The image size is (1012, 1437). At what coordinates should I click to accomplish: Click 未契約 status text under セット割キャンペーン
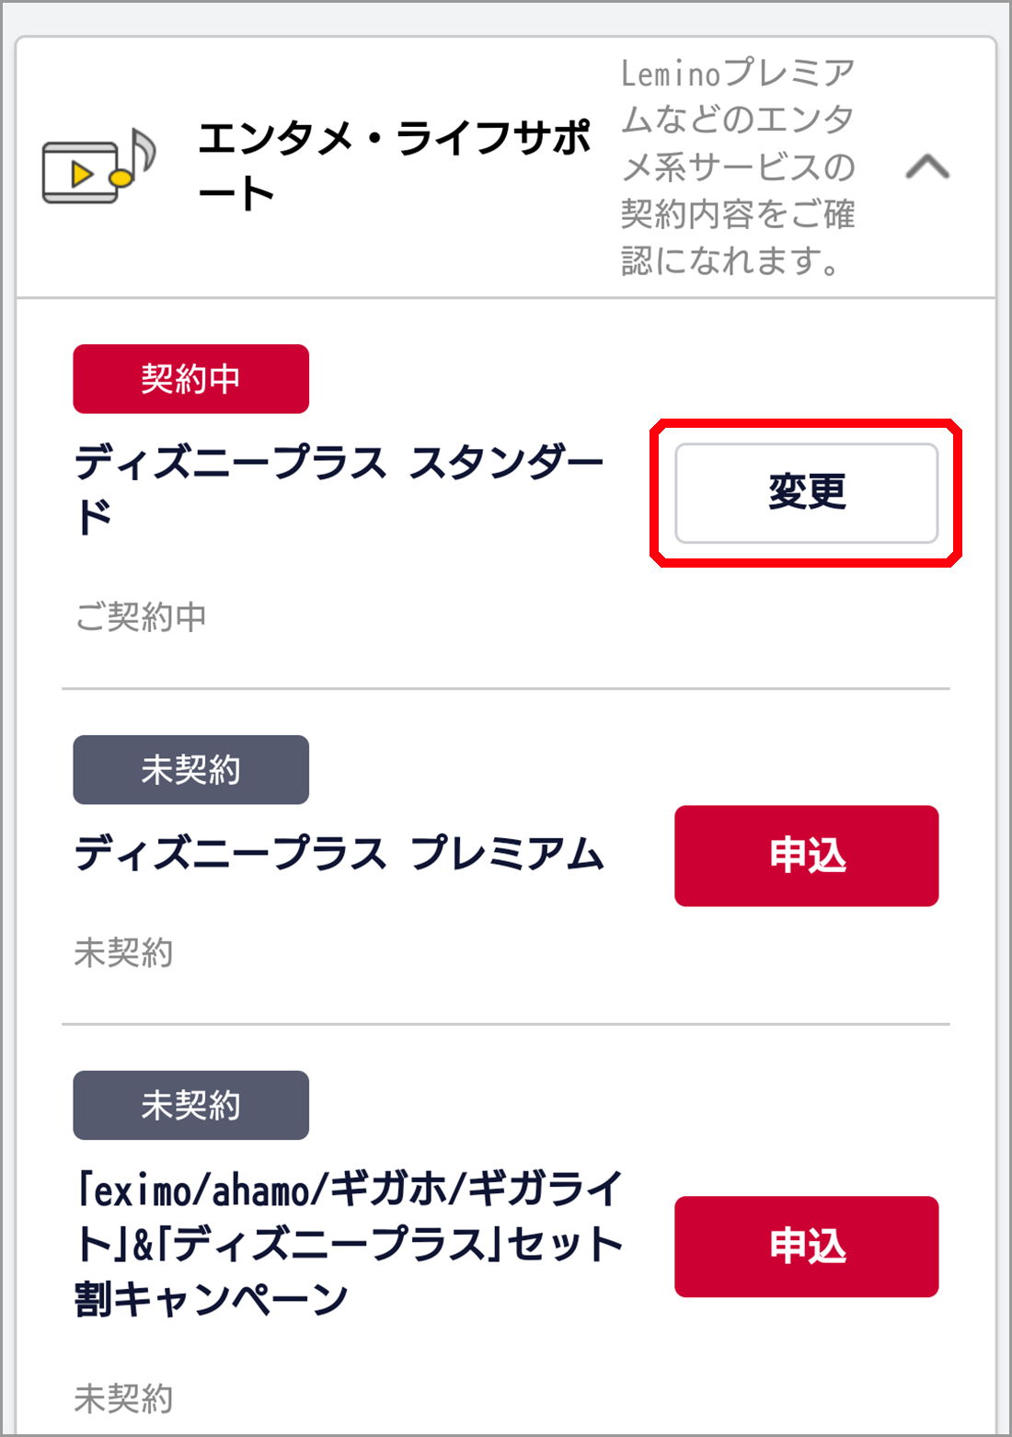point(123,1398)
